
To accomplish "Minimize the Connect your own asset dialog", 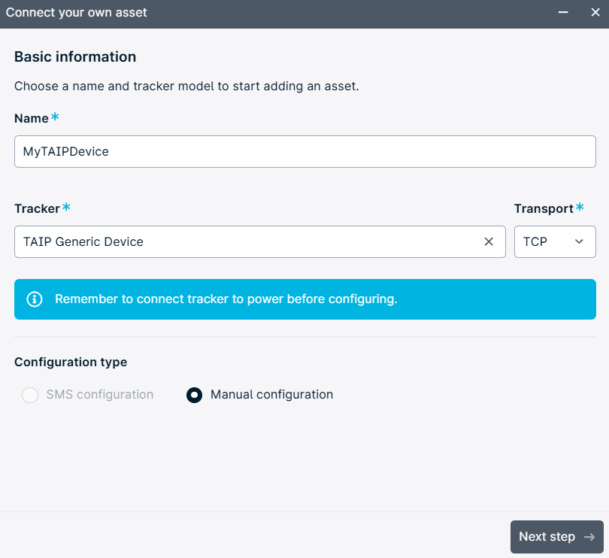I will 563,13.
